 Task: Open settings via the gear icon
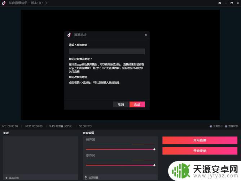pyautogui.click(x=220, y=3)
